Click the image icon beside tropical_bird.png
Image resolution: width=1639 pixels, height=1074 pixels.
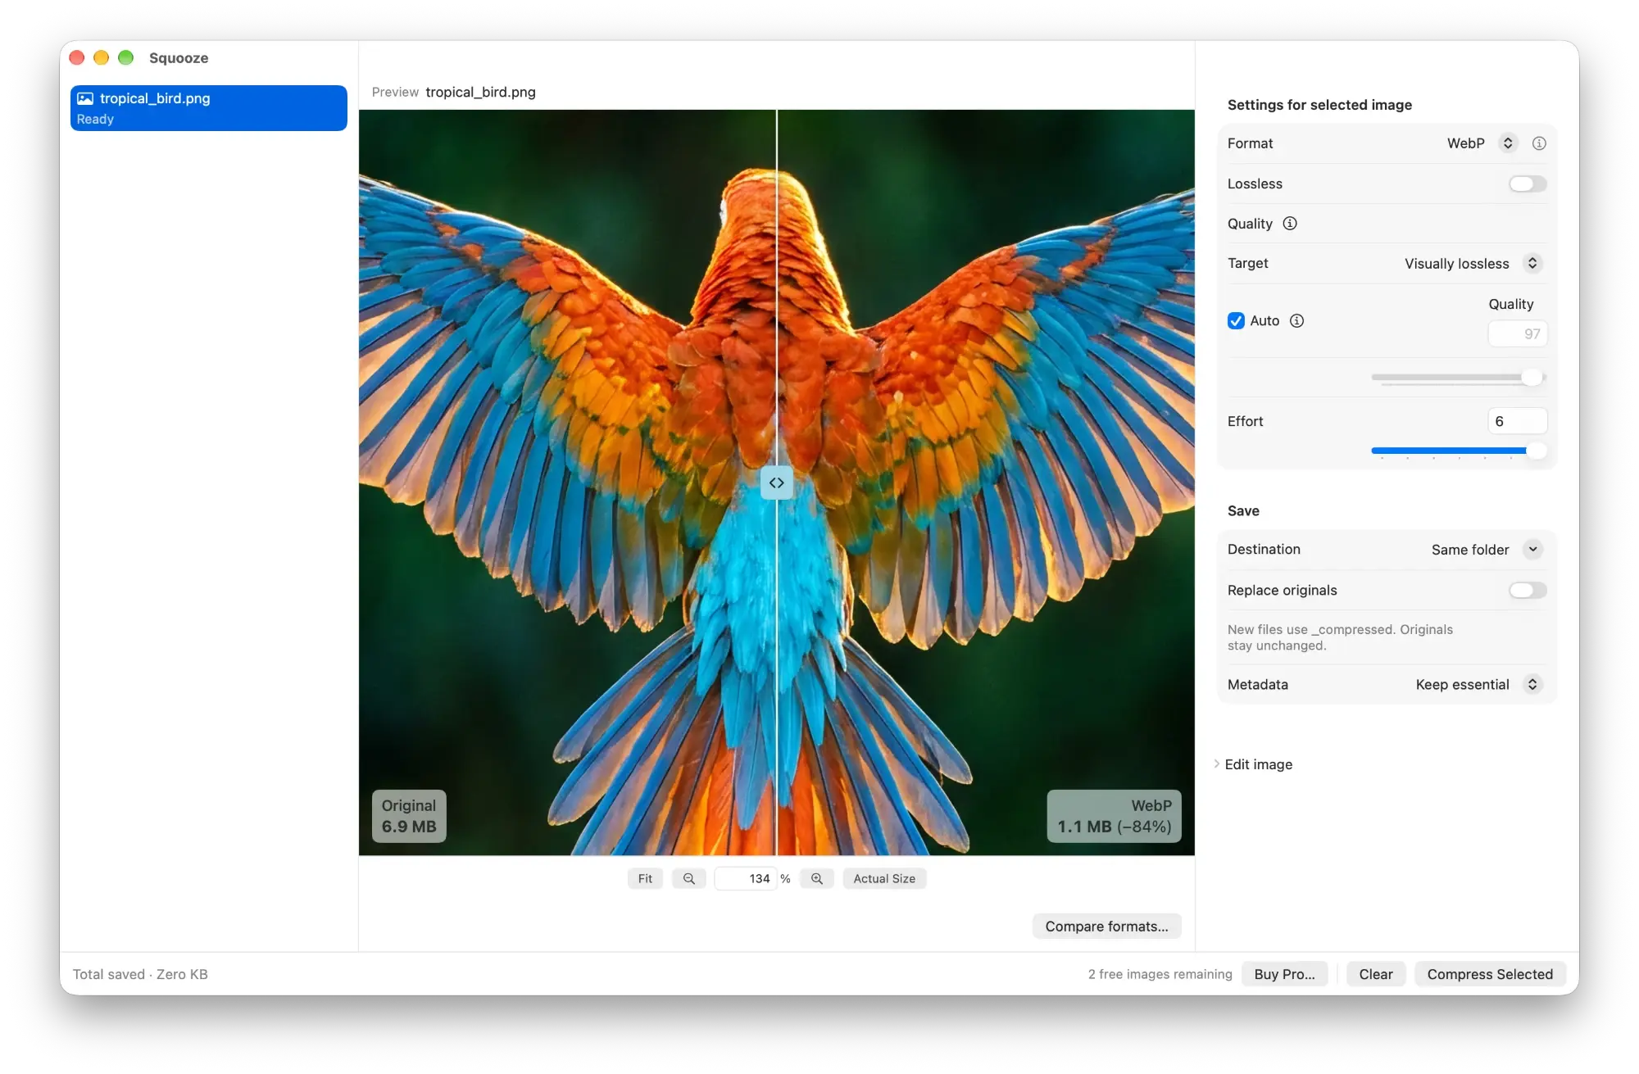point(85,98)
